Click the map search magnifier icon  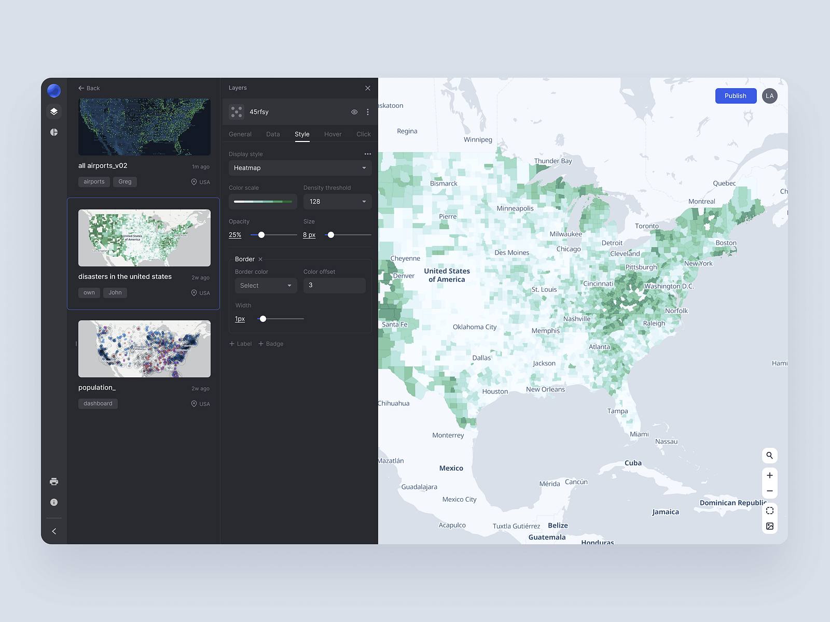pos(769,455)
